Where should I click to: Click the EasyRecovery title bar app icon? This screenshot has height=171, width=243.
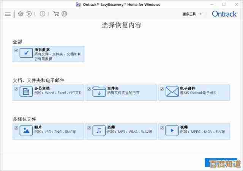tap(78, 4)
